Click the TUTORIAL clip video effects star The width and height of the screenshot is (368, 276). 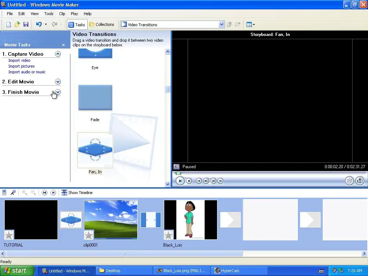[9, 235]
